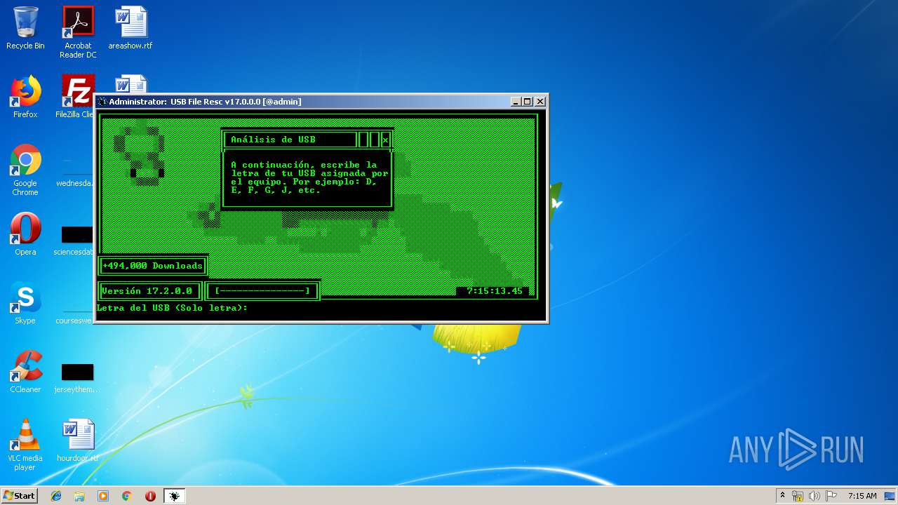898x505 pixels.
Task: Launch VLC media player shortcut
Action: point(25,445)
